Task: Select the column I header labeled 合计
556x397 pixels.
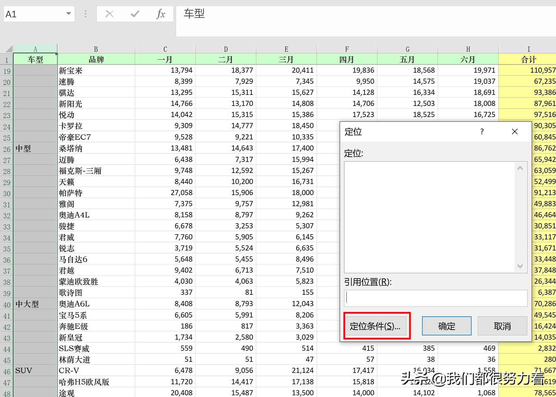Action: pyautogui.click(x=528, y=48)
